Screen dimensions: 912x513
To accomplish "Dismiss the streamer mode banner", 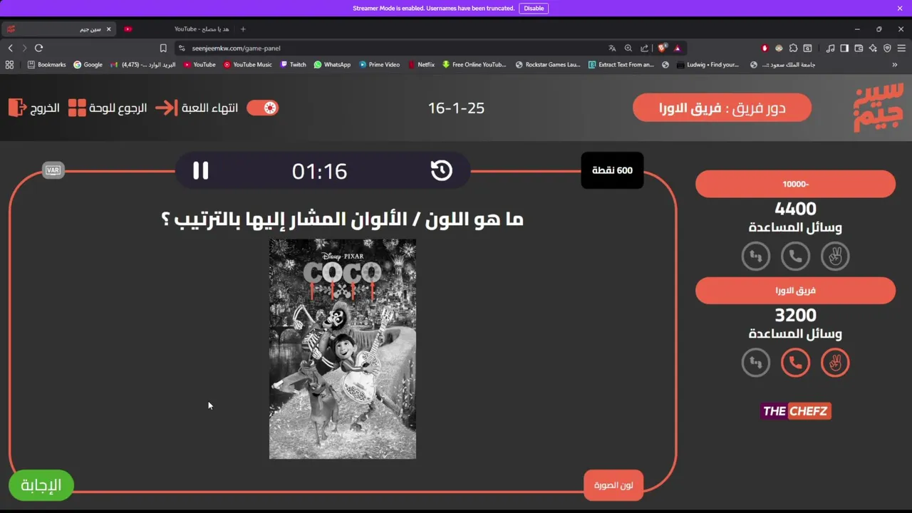I will (x=900, y=9).
